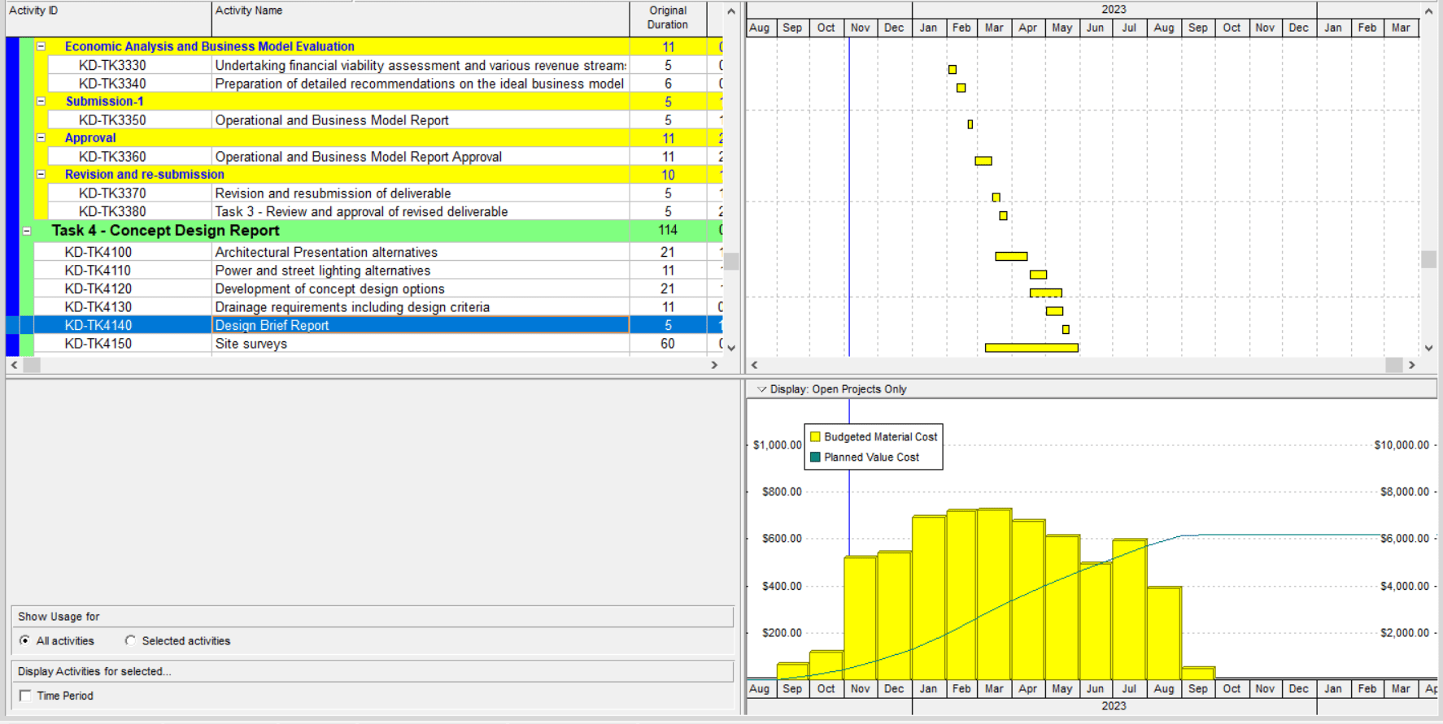Click the Site surveys Gantt bar
The width and height of the screenshot is (1443, 724).
point(1031,348)
